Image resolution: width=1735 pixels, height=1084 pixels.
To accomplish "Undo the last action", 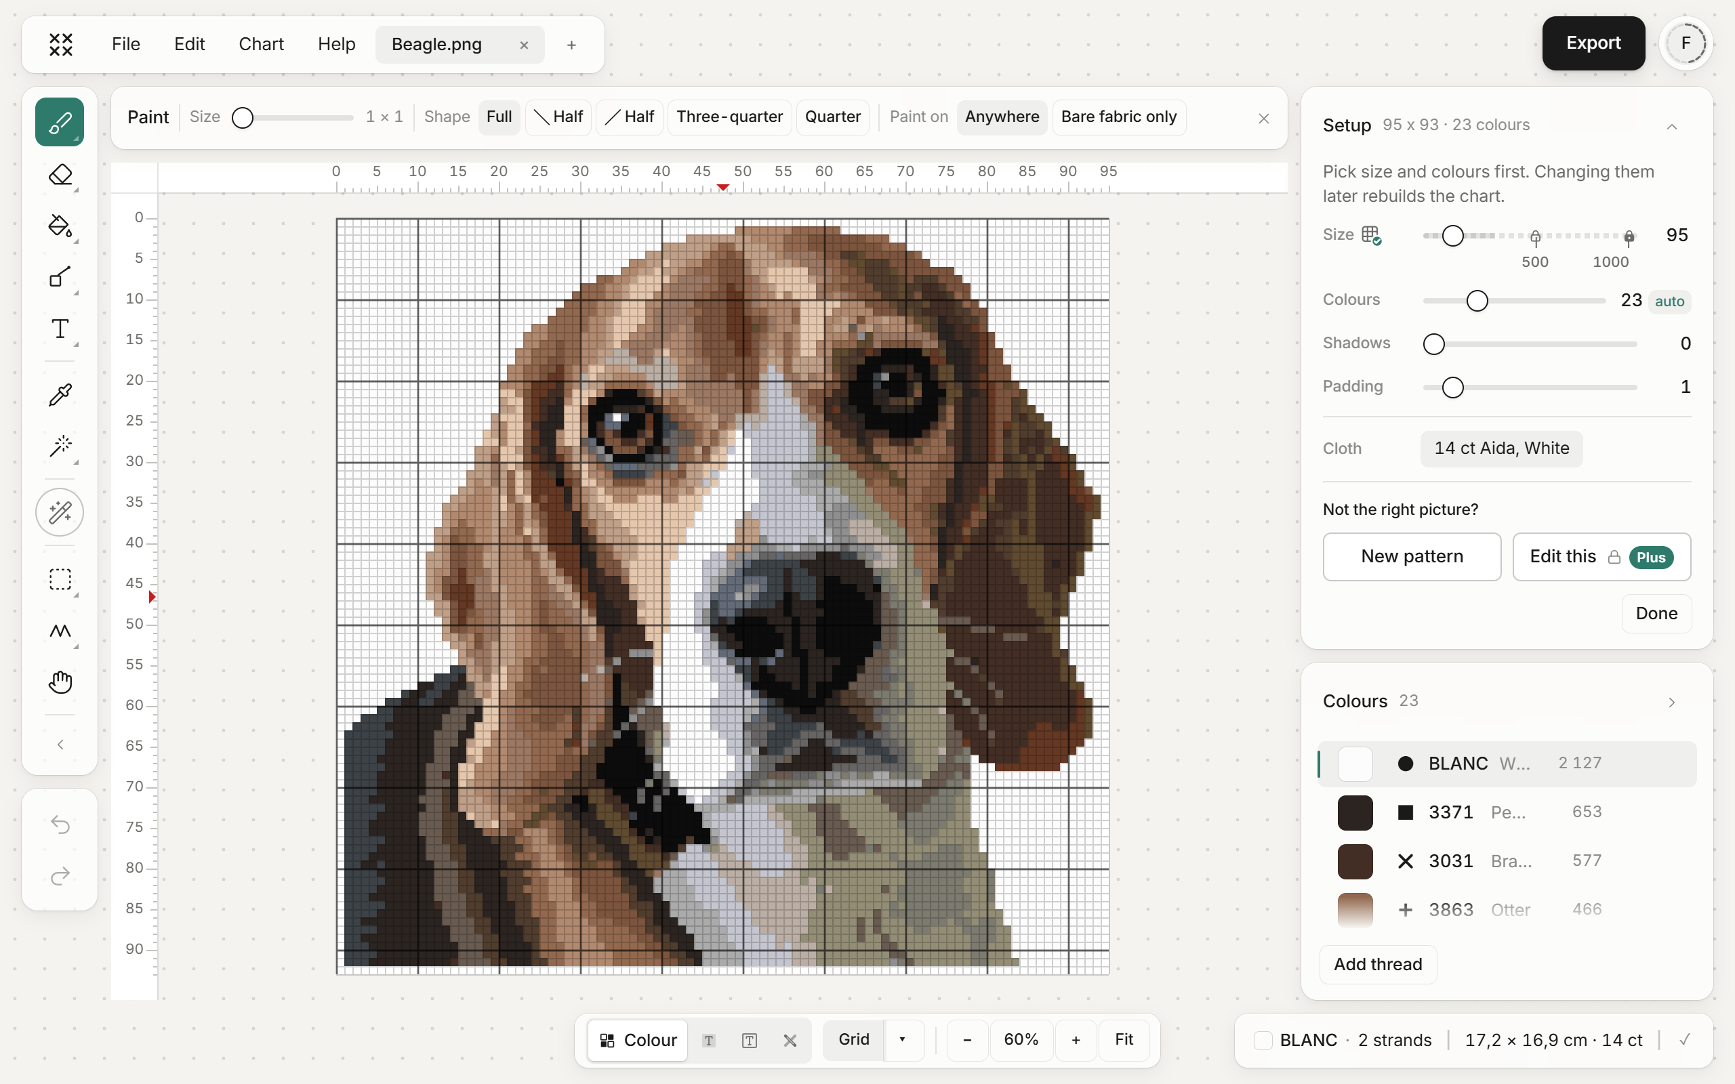I will 60,825.
